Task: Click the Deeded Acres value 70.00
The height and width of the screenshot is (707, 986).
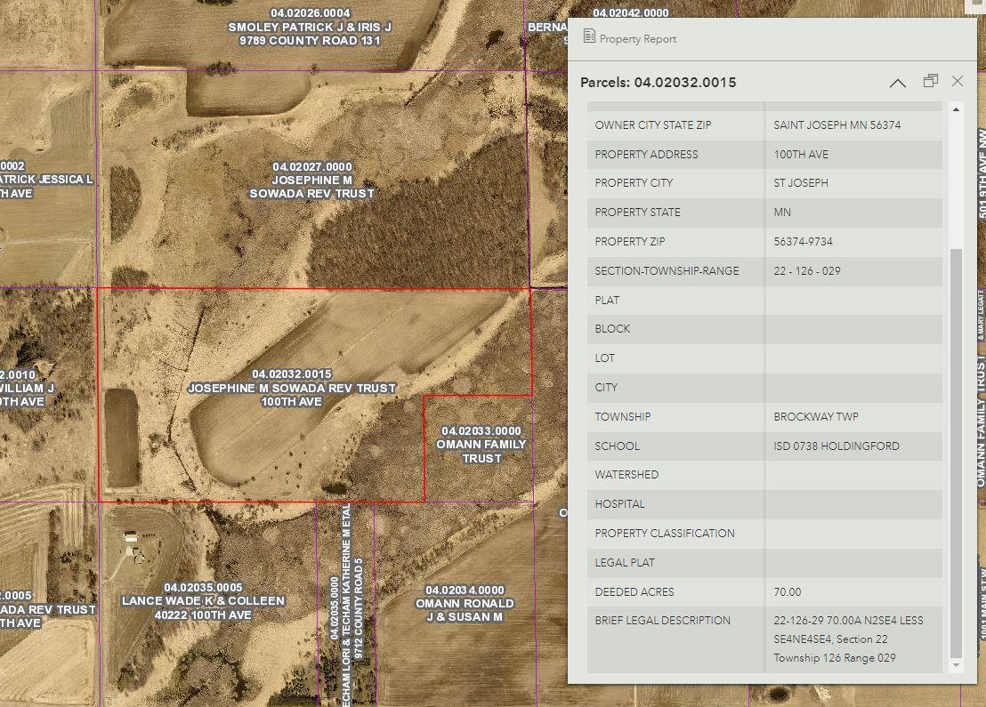Action: point(787,591)
